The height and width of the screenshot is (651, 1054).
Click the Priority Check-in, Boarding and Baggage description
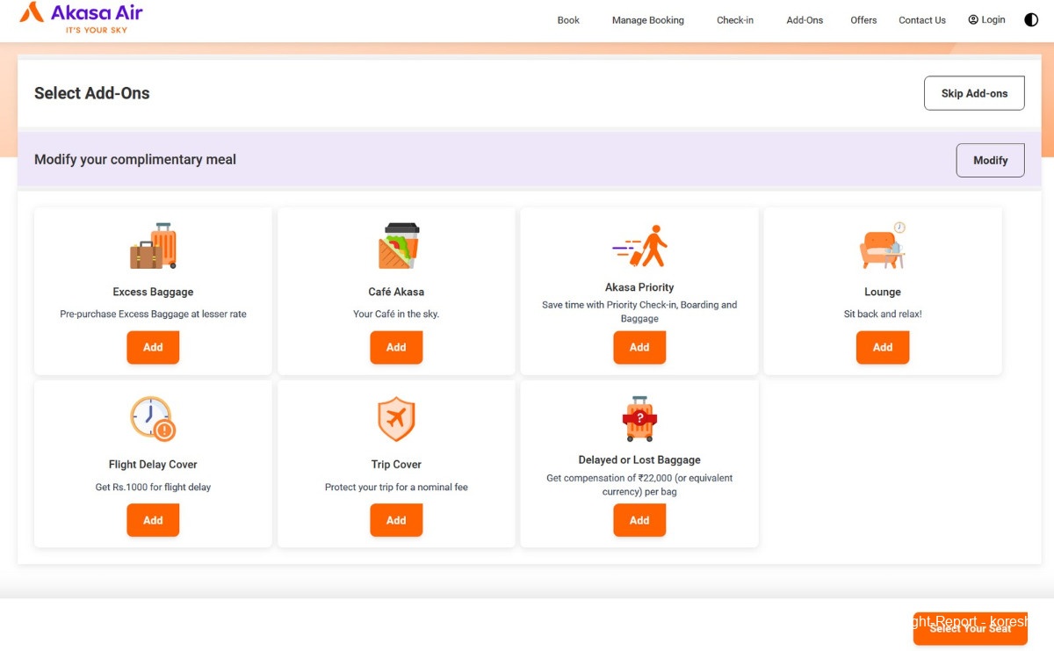tap(639, 312)
